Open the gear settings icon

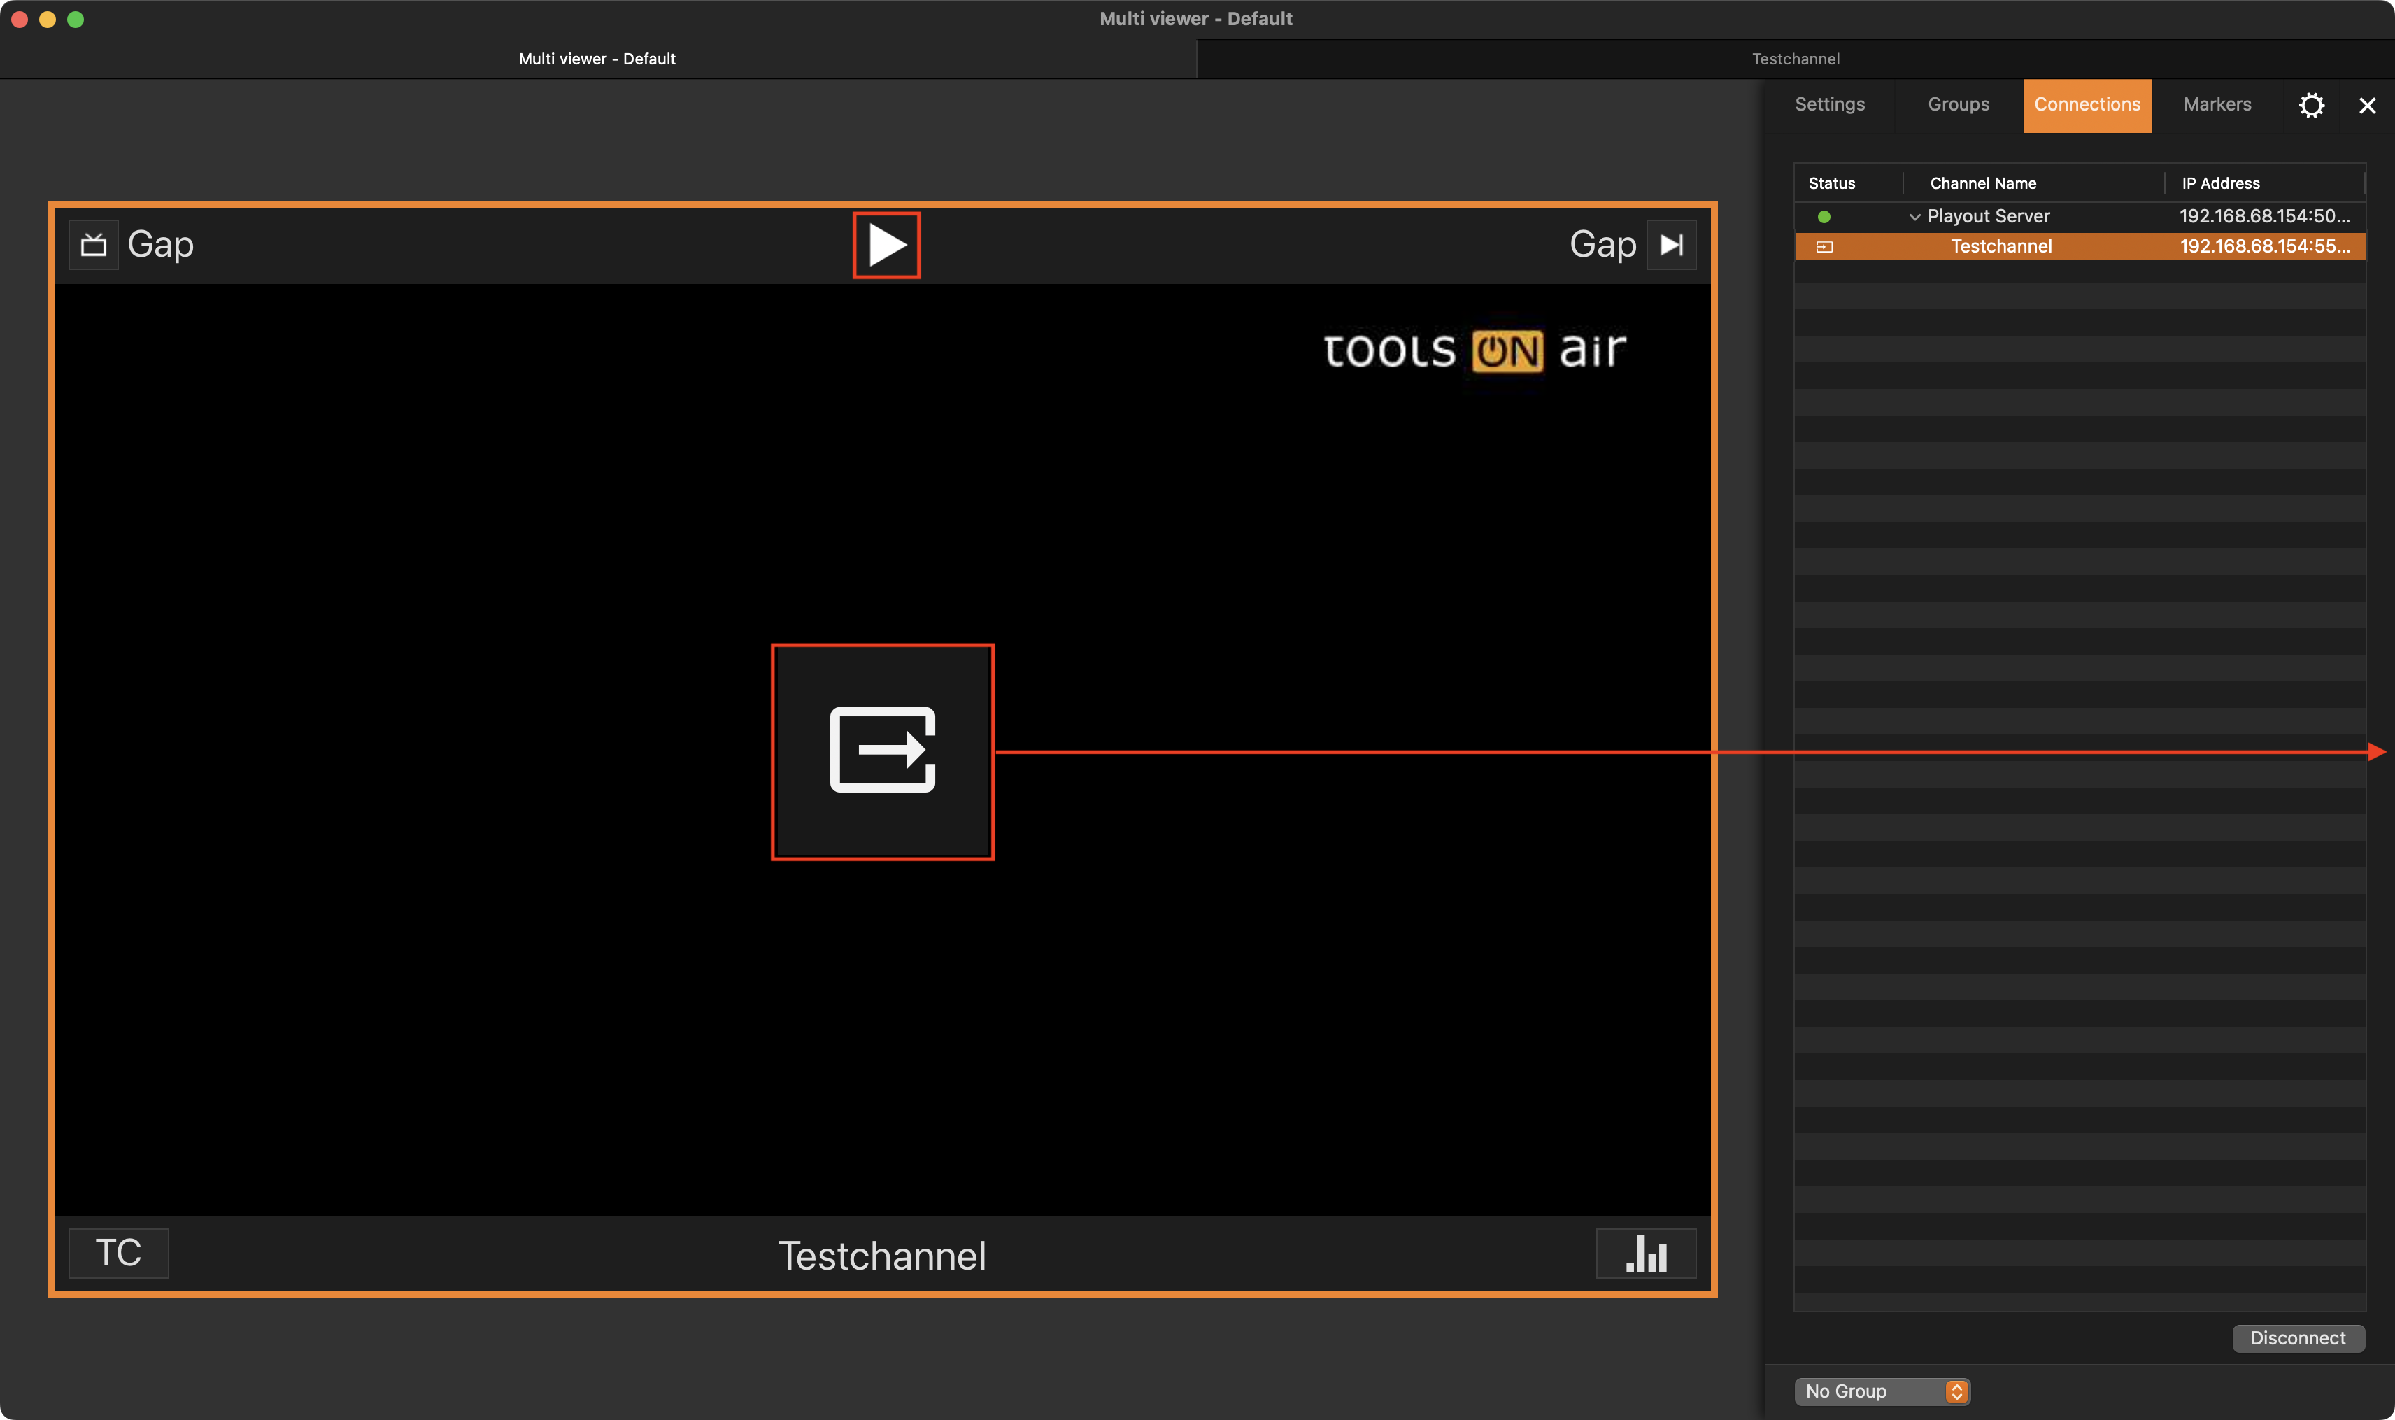[2311, 105]
